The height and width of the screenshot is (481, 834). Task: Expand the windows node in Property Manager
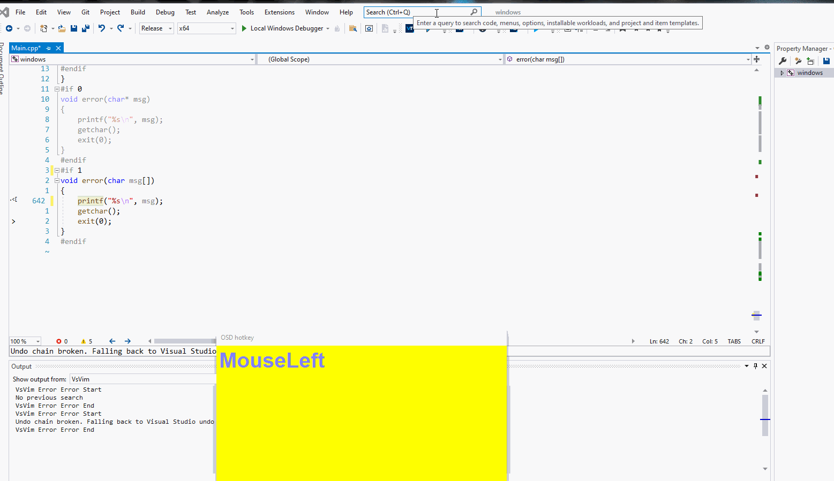[782, 72]
